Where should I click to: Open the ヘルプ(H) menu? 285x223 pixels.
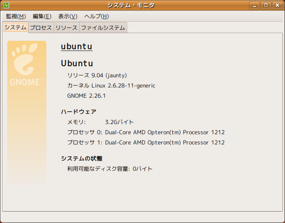click(97, 16)
